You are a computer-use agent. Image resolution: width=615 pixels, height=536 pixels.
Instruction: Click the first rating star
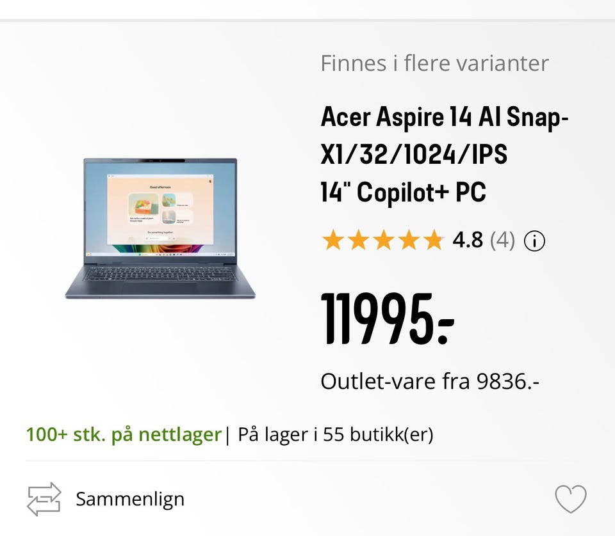(332, 241)
